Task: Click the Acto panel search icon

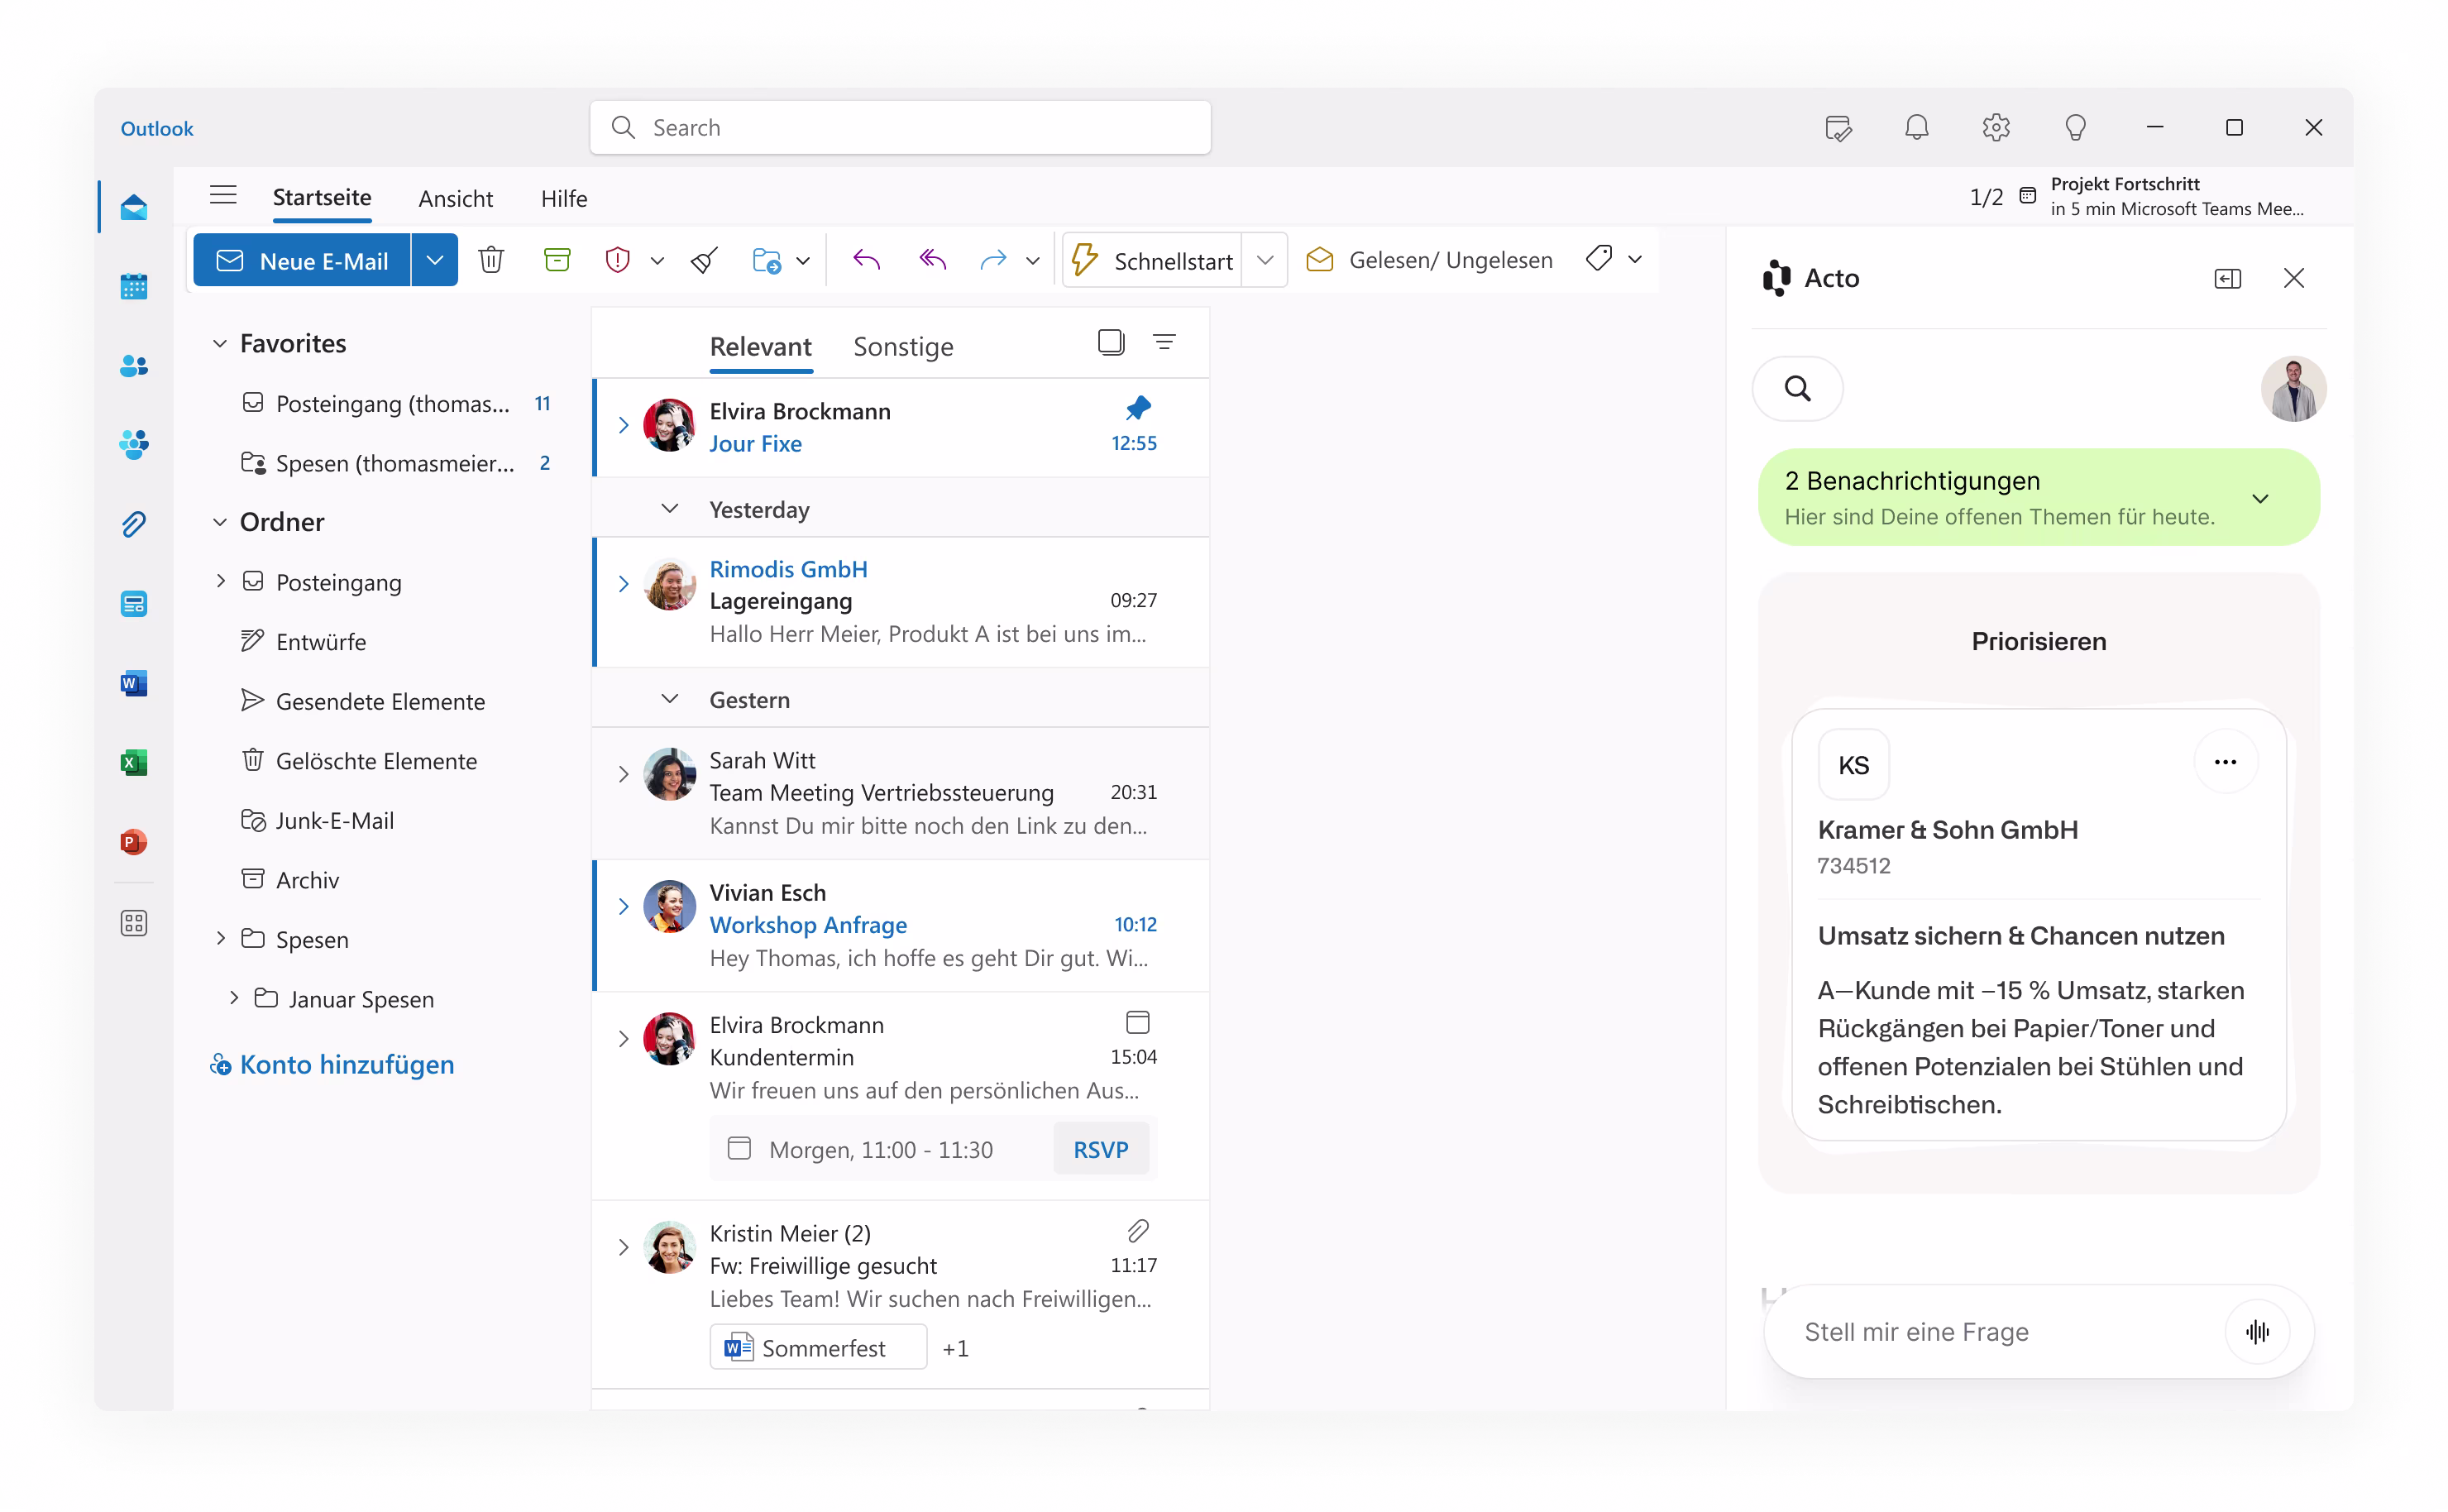Action: pos(1797,388)
